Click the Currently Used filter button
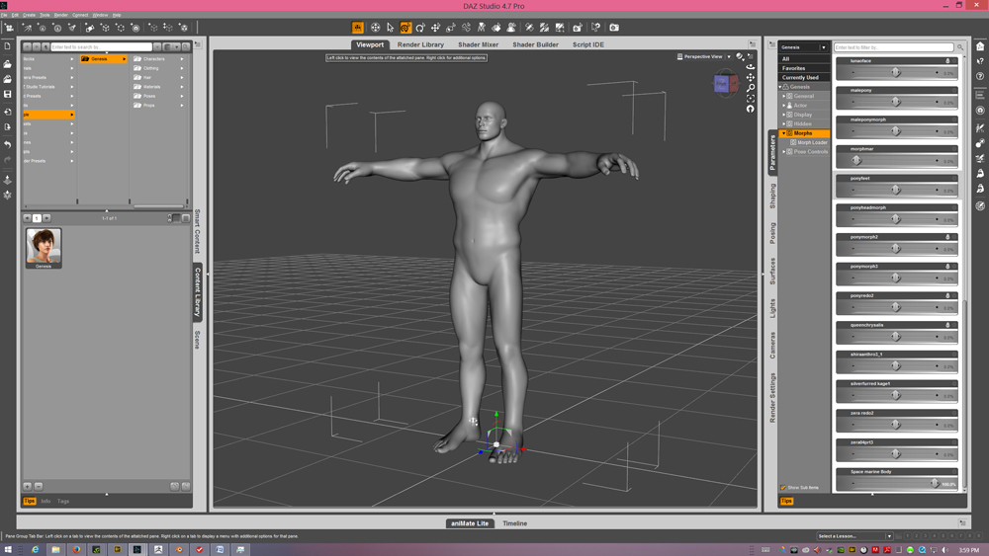This screenshot has width=989, height=556. [800, 77]
